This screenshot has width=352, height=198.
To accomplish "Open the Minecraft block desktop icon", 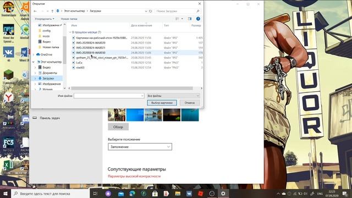I will [9, 76].
